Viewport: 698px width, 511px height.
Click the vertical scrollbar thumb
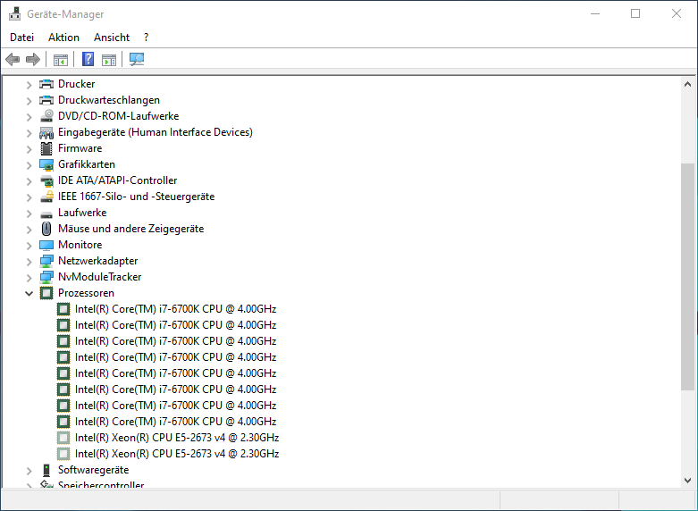[x=687, y=277]
